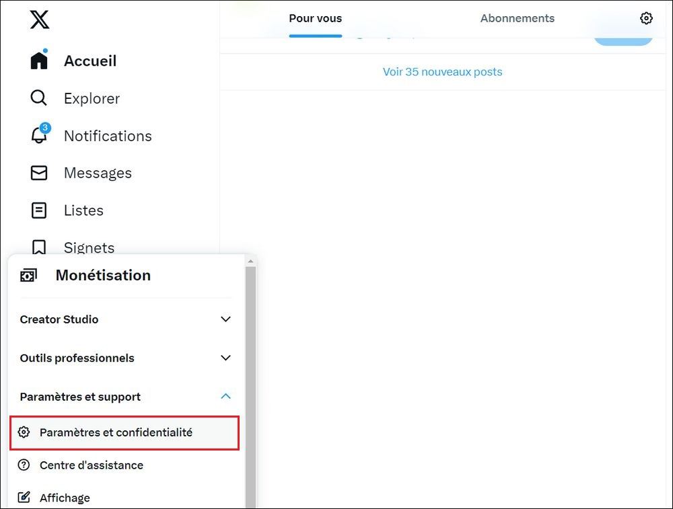This screenshot has width=673, height=509.
Task: Open Messages via the envelope icon
Action: click(x=38, y=172)
